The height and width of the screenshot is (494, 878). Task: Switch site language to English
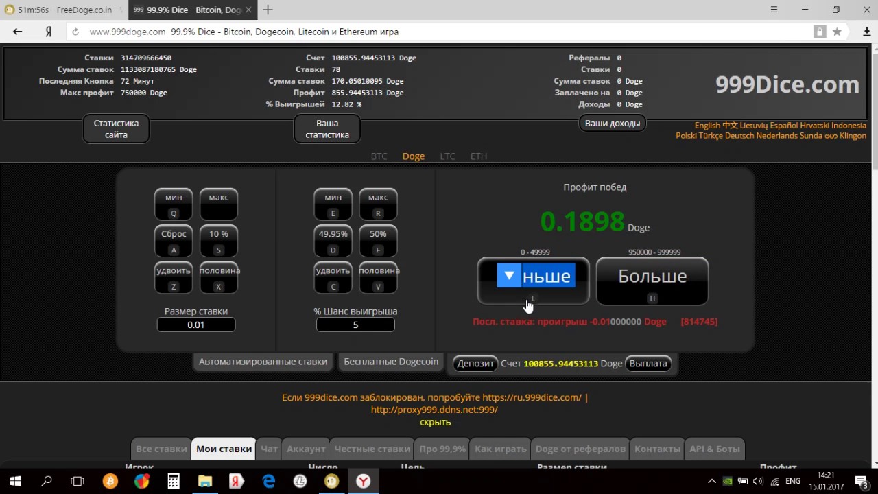[707, 126]
